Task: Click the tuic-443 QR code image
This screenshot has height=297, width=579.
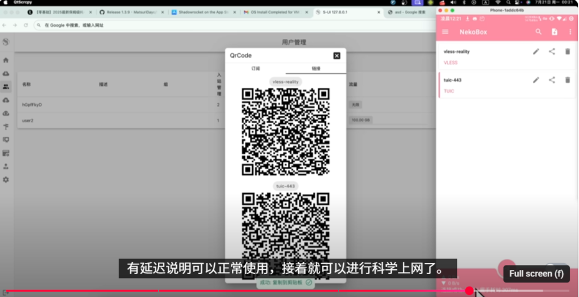Action: tap(286, 236)
